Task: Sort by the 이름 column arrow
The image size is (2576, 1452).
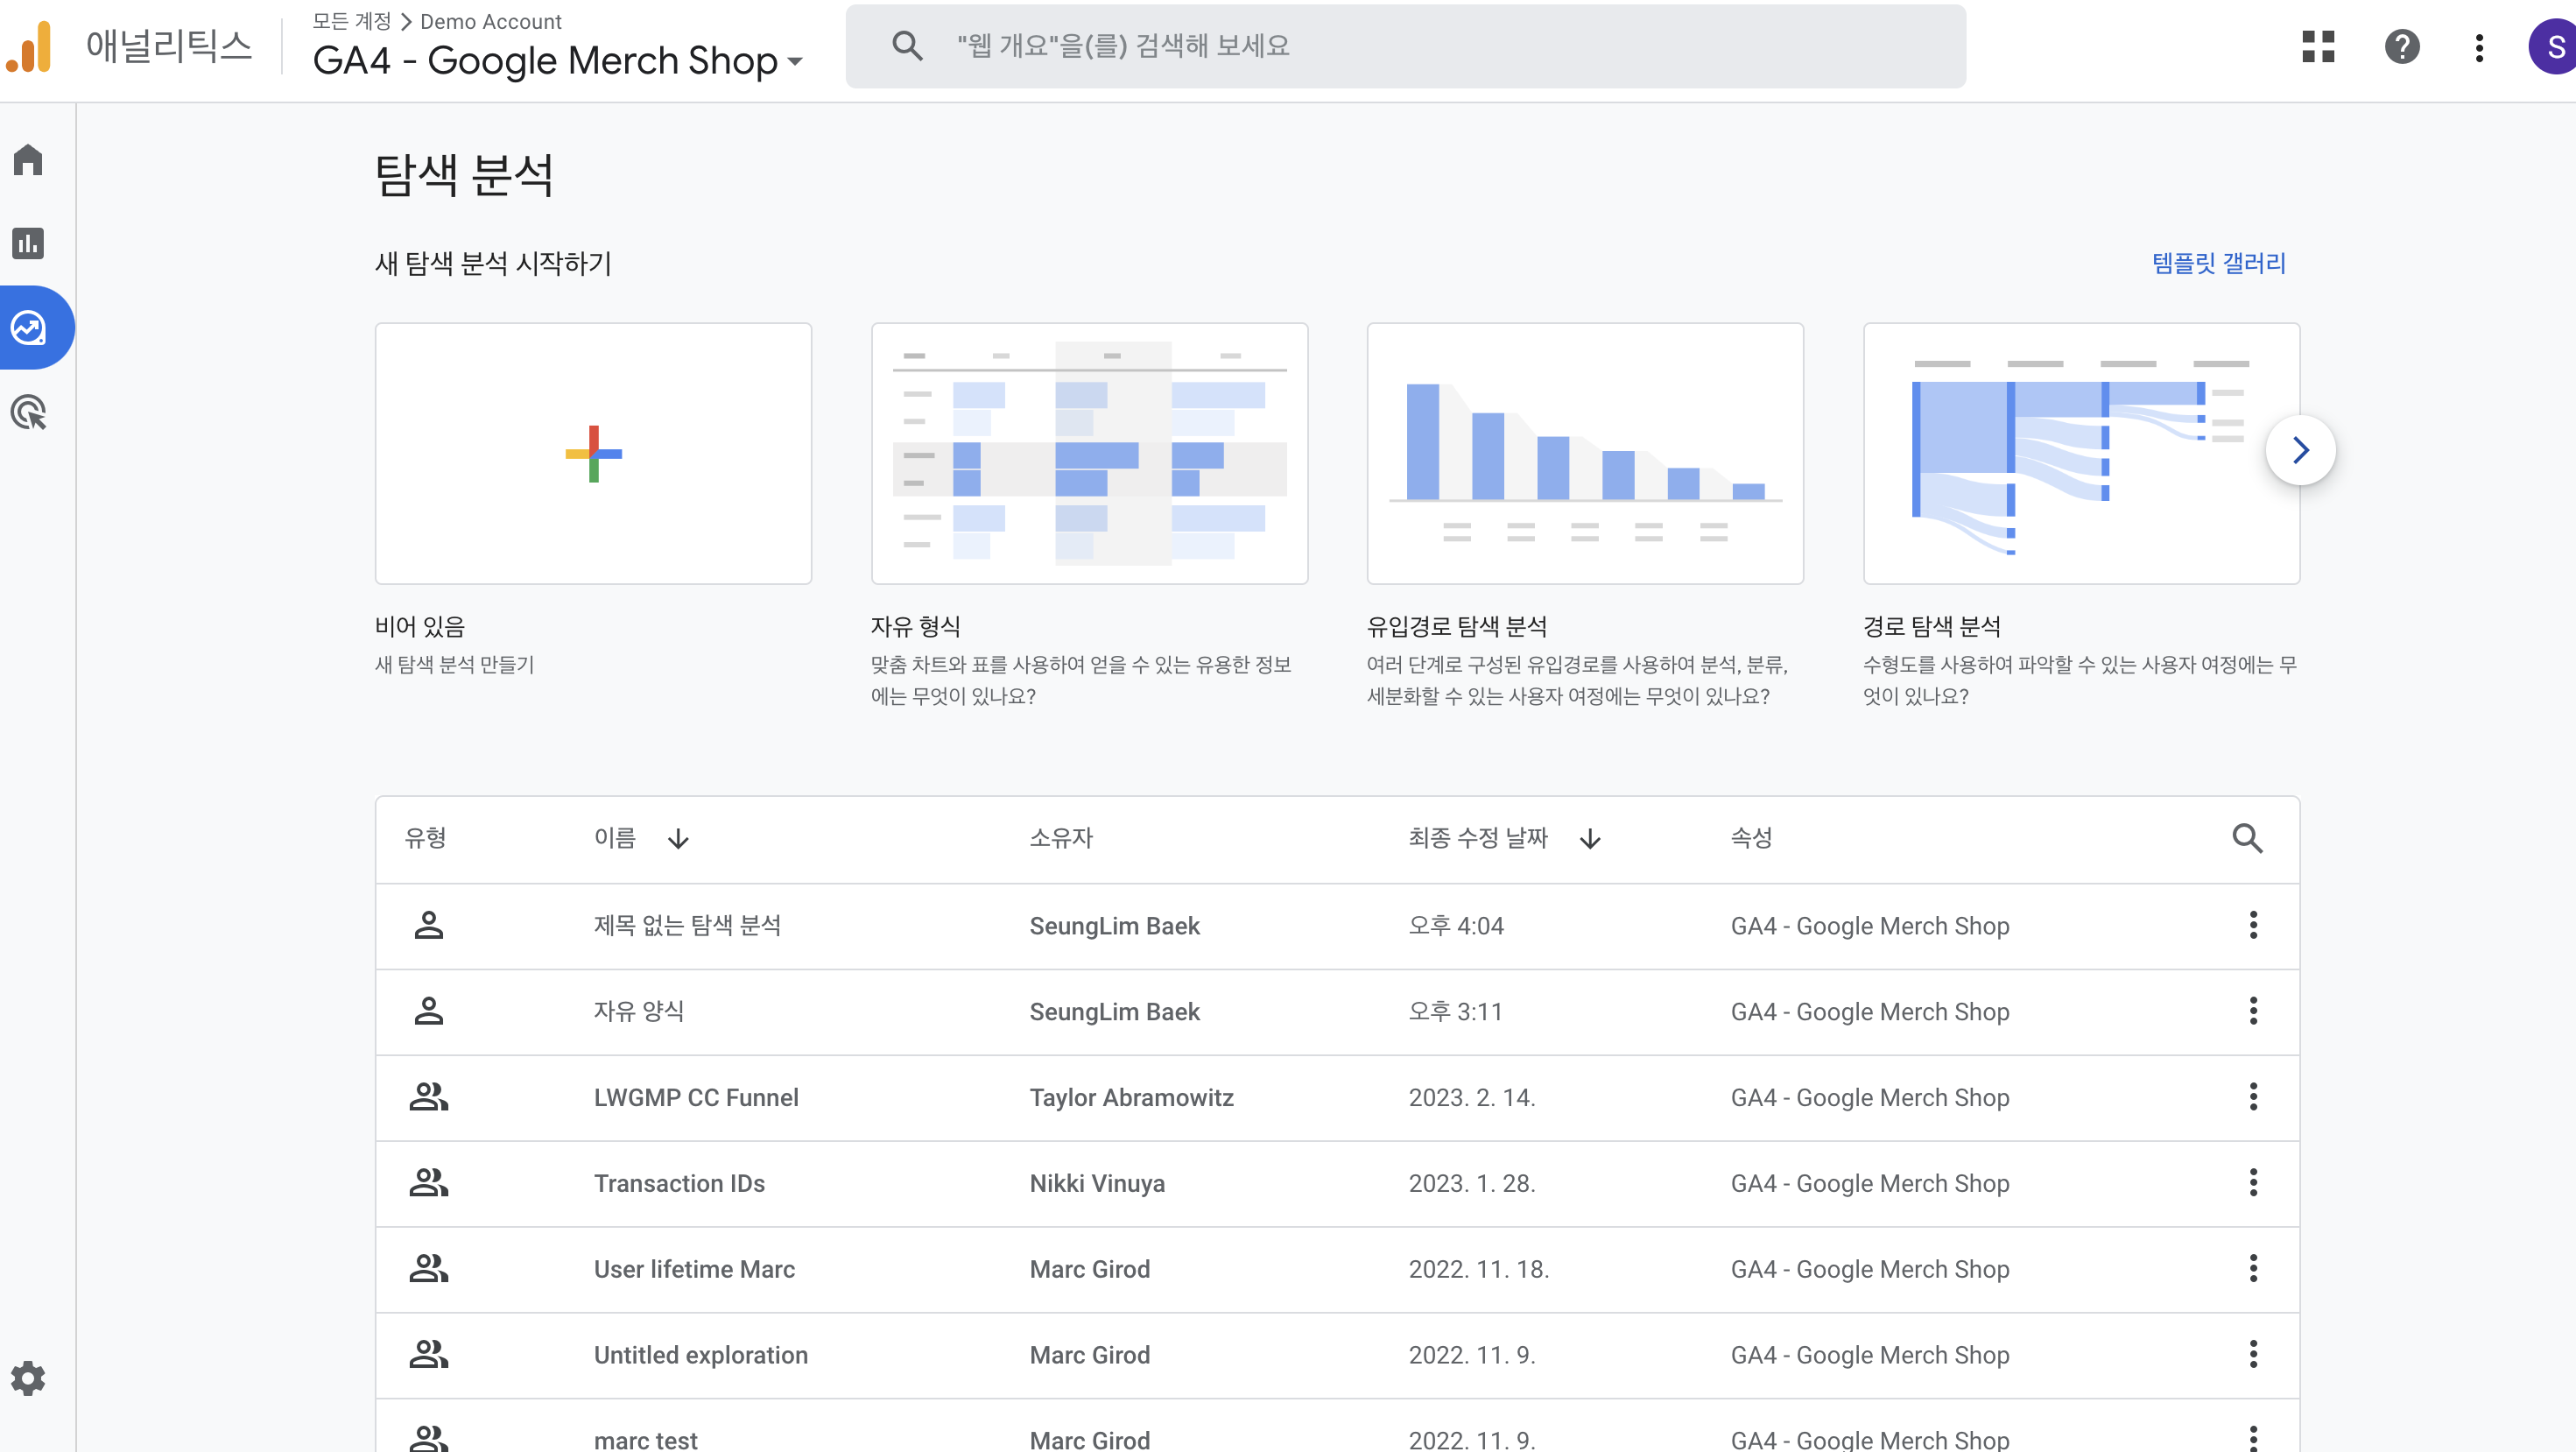Action: (x=678, y=839)
